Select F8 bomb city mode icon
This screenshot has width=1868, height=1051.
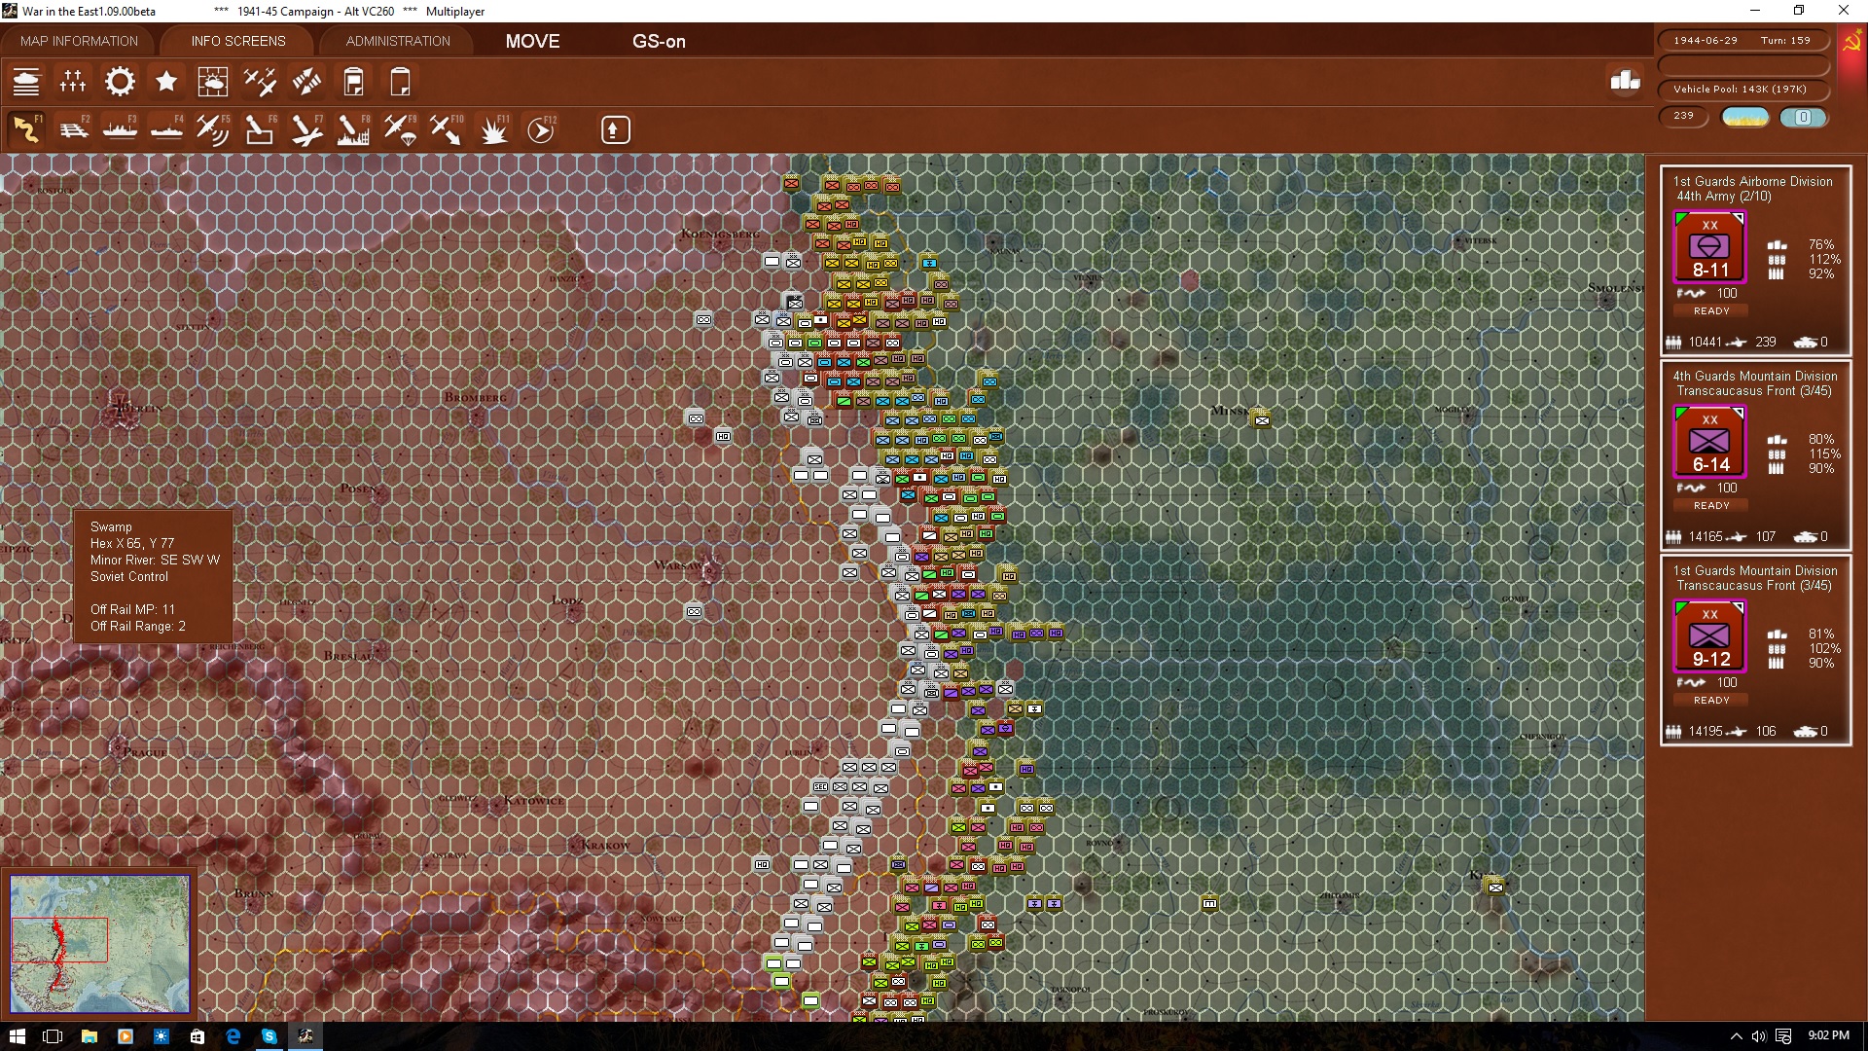point(353,129)
